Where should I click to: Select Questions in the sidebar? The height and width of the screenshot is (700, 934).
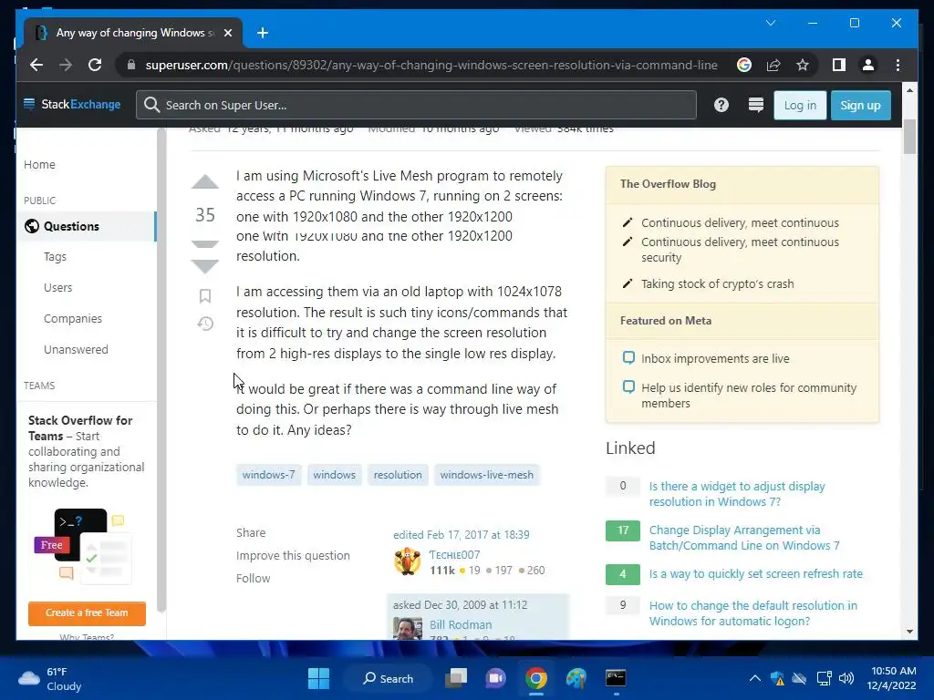[x=87, y=226]
